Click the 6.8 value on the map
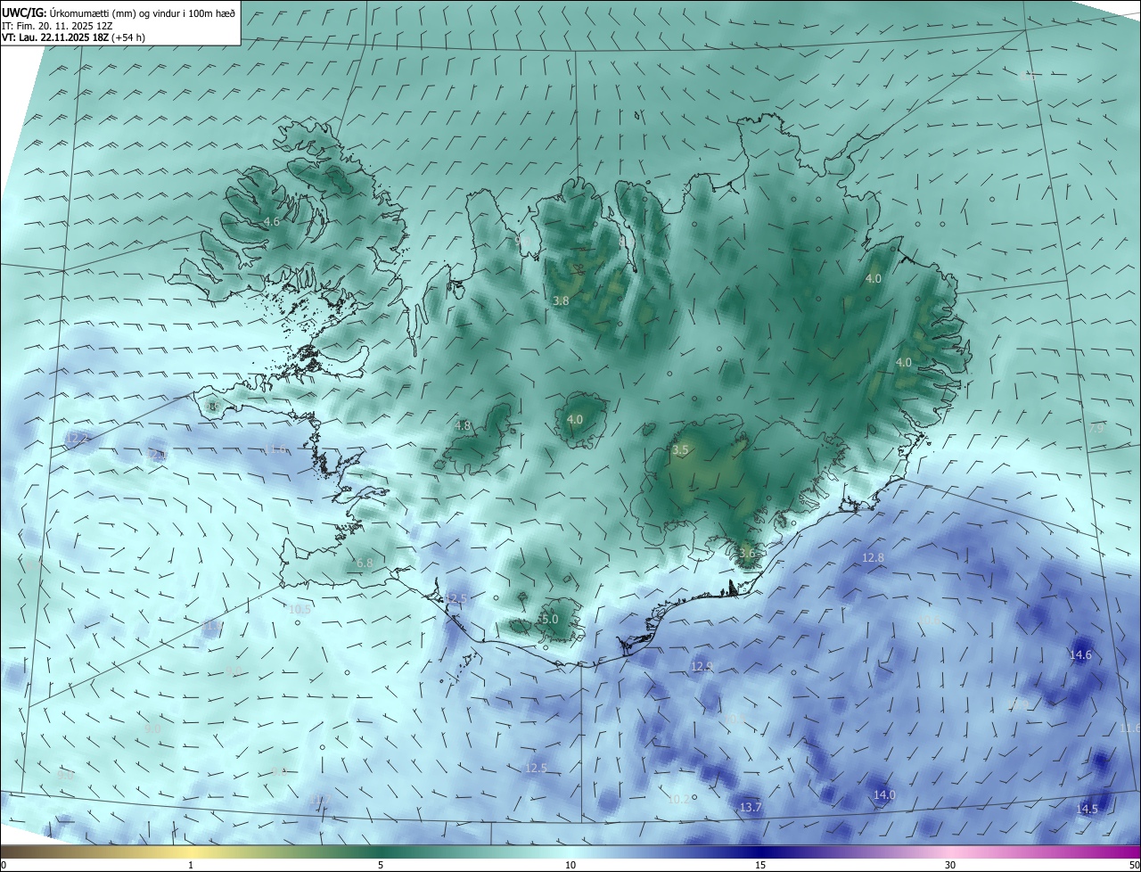 tap(365, 564)
